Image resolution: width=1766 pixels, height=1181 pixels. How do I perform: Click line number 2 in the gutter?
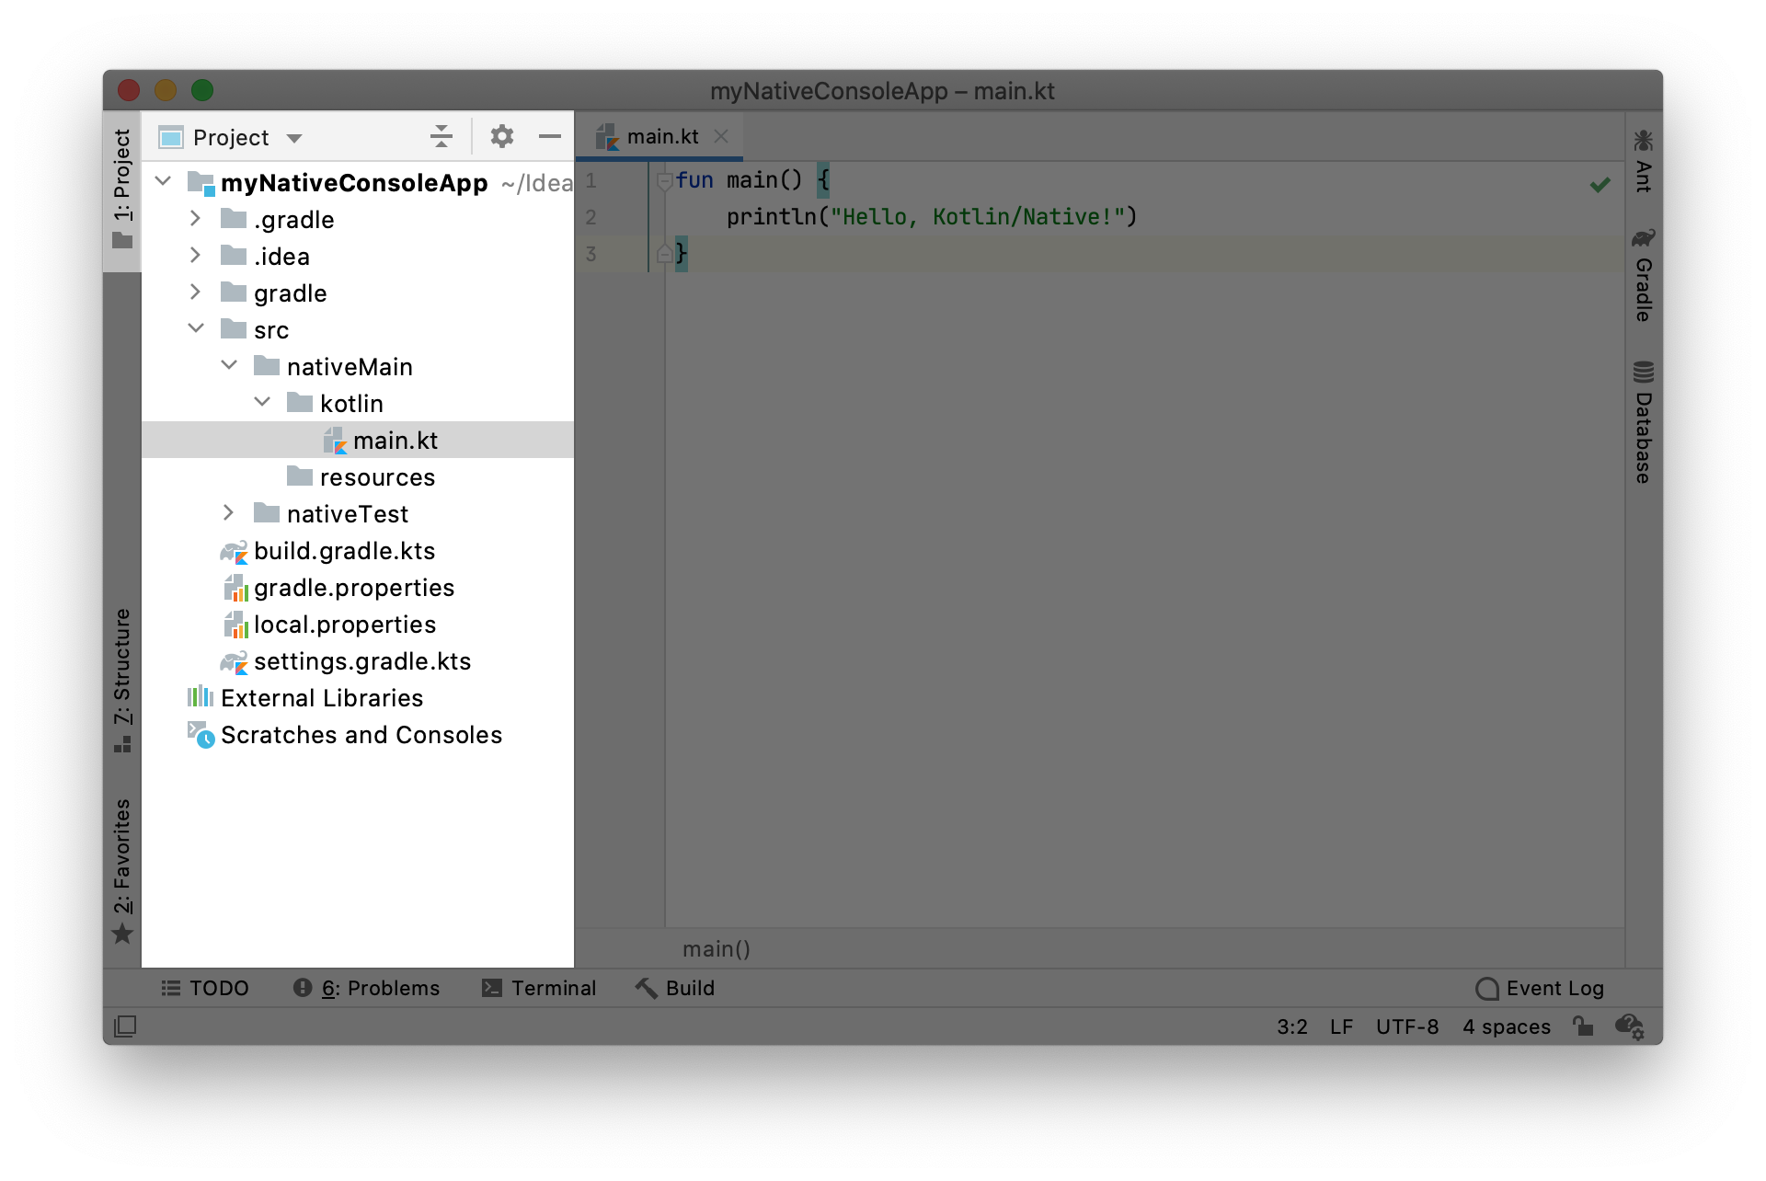coord(591,217)
